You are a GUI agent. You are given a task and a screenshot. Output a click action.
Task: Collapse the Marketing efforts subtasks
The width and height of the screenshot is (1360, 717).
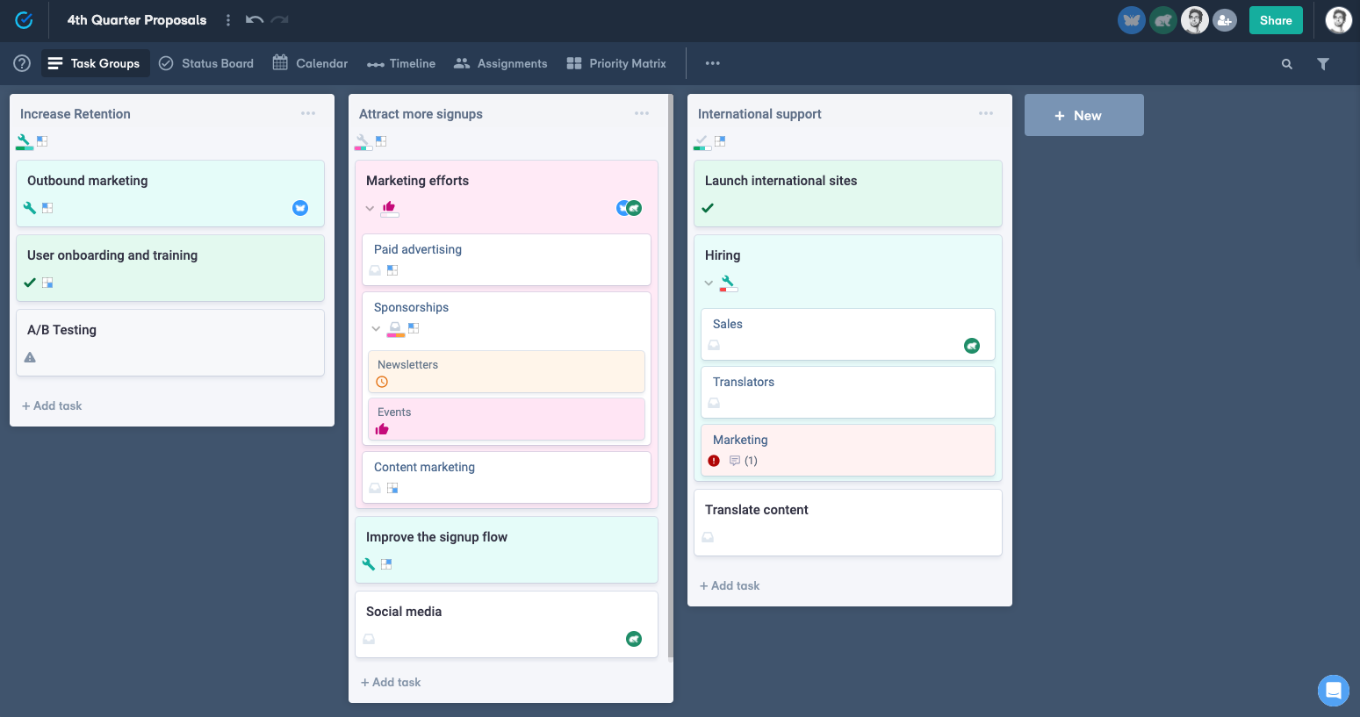coord(370,209)
